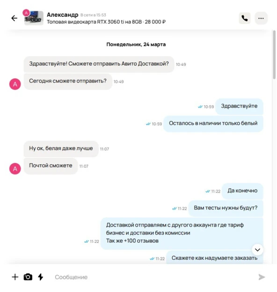Click the pink avatar beside Сегодня сможете отправить
Image resolution: width=277 pixels, height=292 pixels.
point(15,84)
